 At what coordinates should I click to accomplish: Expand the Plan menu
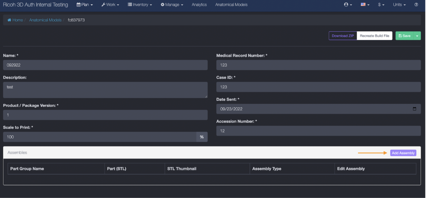(84, 5)
